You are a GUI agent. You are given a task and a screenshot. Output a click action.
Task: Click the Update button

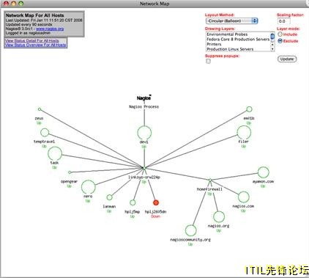[x=287, y=59]
